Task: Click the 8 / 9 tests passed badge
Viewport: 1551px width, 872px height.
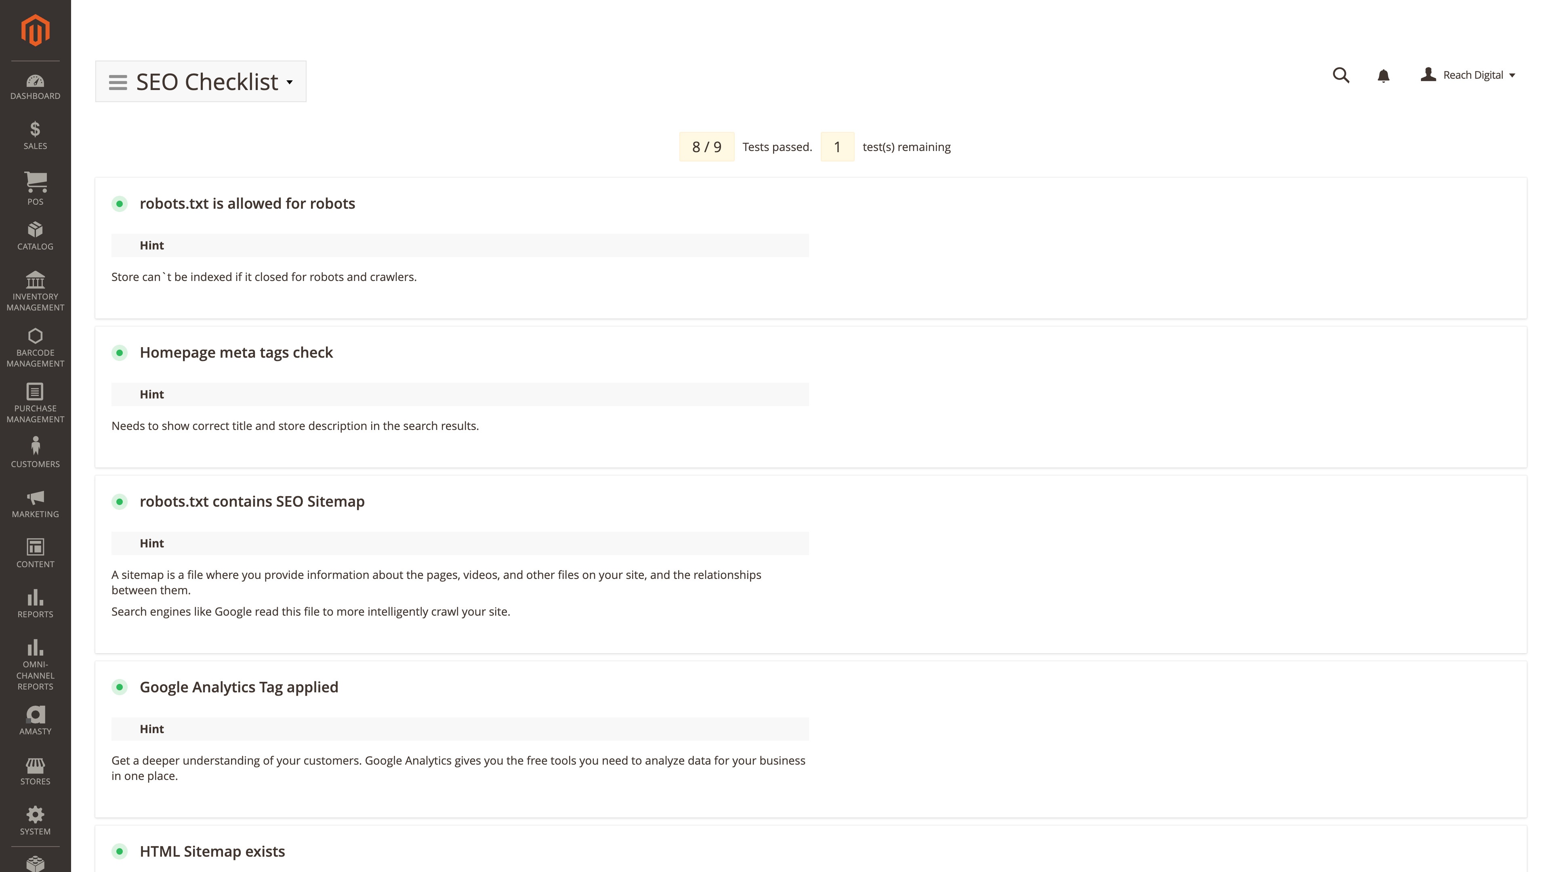Action: click(706, 147)
